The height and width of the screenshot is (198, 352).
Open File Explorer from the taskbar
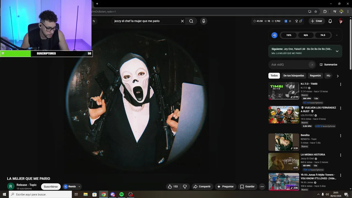(x=86, y=194)
